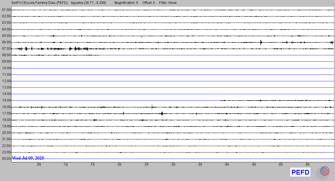The height and width of the screenshot is (181, 335).
Task: Click the 13:00 hour label
Action: 6,87
